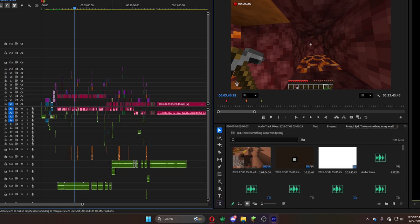The width and height of the screenshot is (420, 224).
Task: Create new bin in Project panel
Action: coord(386,204)
